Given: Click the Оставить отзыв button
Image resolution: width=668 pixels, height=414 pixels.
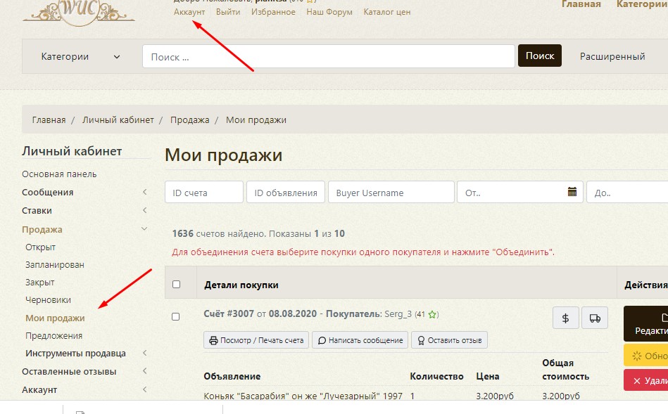Looking at the screenshot, I should (x=449, y=340).
